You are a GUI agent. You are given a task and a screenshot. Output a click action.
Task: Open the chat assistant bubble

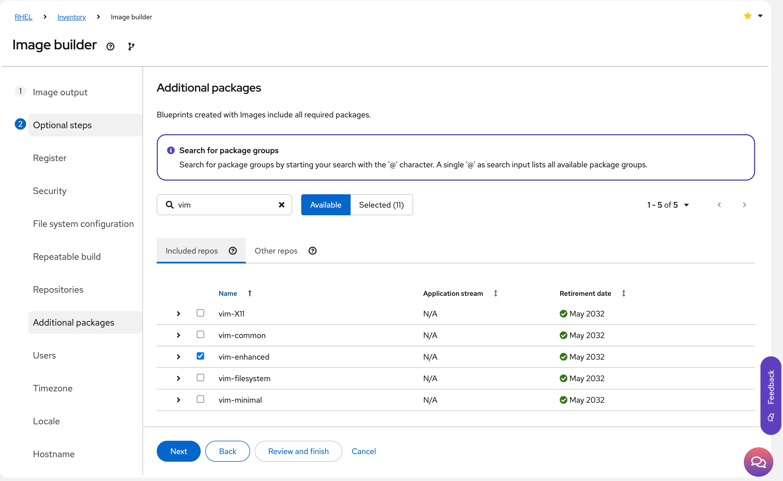[x=758, y=462]
